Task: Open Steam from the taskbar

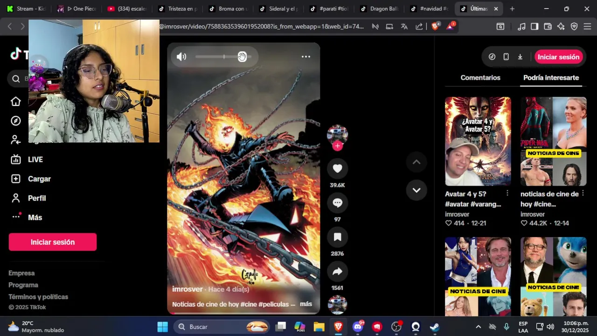Action: pyautogui.click(x=435, y=327)
